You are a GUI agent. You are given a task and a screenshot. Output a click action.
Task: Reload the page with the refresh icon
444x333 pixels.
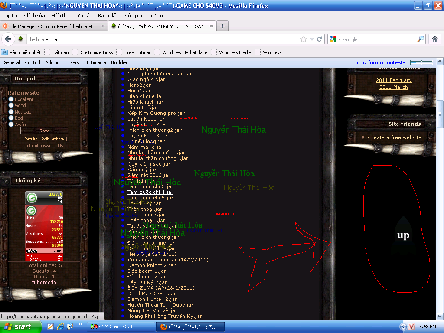[320, 39]
